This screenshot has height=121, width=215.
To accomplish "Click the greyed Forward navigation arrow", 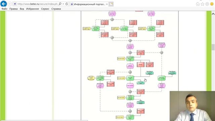I will [10, 4].
